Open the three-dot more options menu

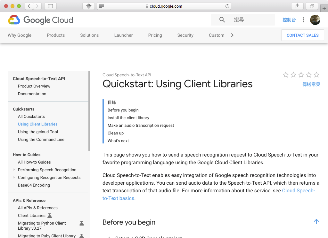point(304,20)
